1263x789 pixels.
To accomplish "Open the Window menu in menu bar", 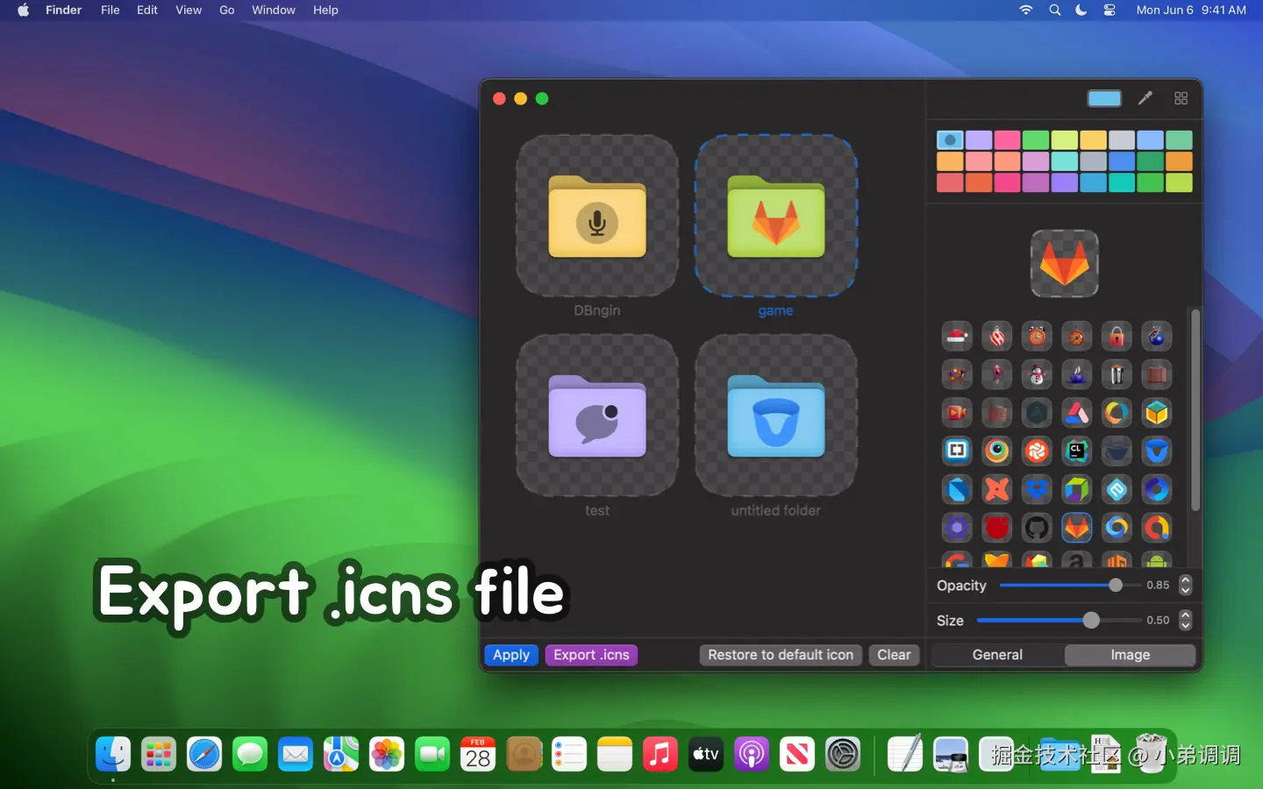I will pyautogui.click(x=273, y=10).
